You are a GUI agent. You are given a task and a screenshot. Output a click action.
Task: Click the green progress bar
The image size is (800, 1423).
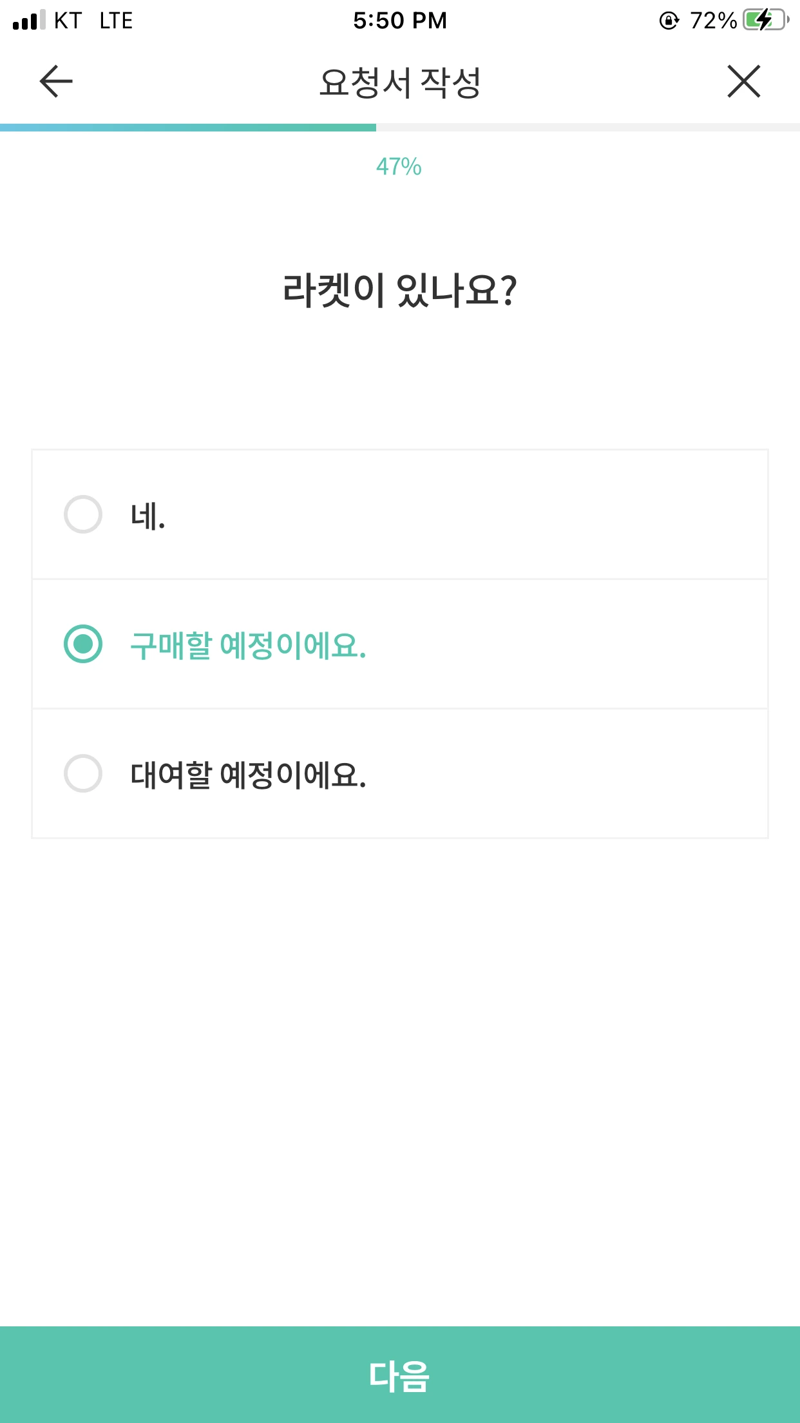click(x=188, y=128)
